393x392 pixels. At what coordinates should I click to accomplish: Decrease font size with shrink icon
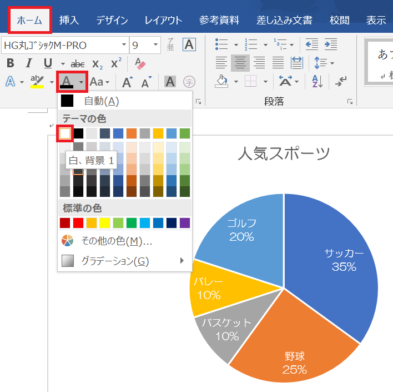pyautogui.click(x=147, y=82)
